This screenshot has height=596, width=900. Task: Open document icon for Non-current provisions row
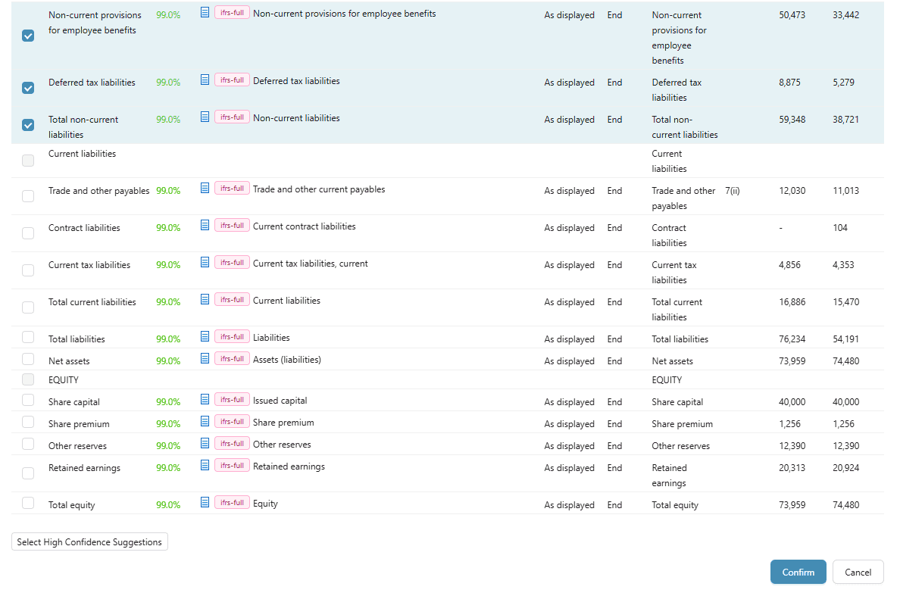(x=205, y=12)
